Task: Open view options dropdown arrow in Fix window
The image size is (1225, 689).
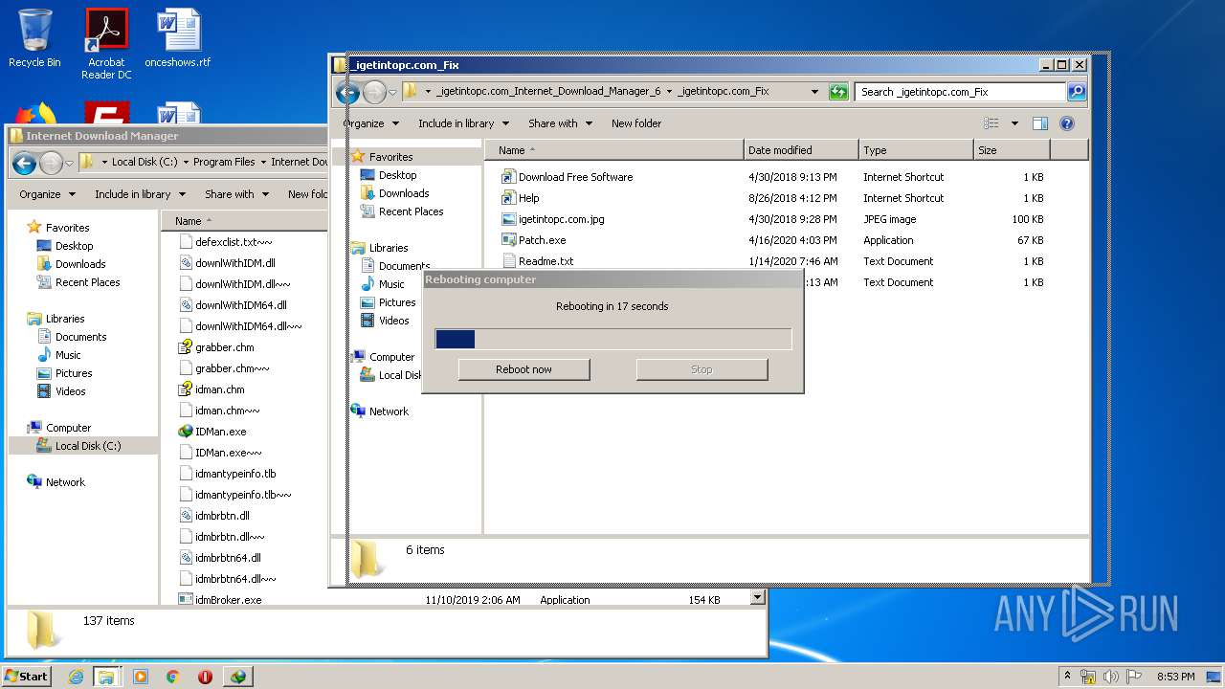Action: coord(1014,123)
